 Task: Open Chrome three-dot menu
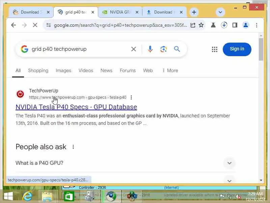[x=256, y=25]
